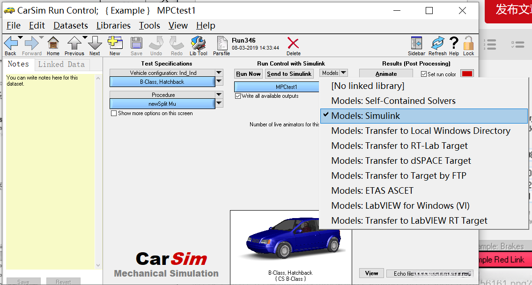Open the Parsfile document icon

point(222,43)
